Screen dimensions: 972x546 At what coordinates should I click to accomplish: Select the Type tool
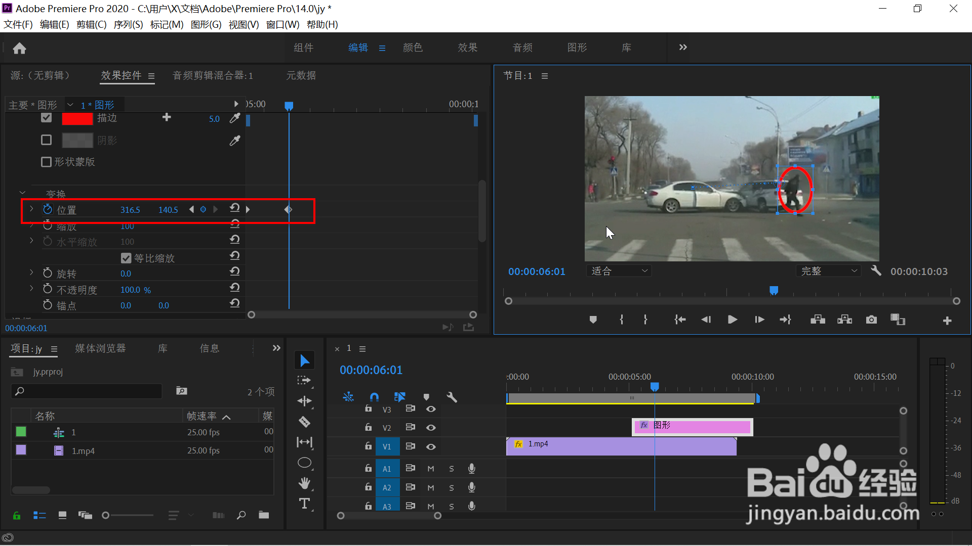pos(304,504)
